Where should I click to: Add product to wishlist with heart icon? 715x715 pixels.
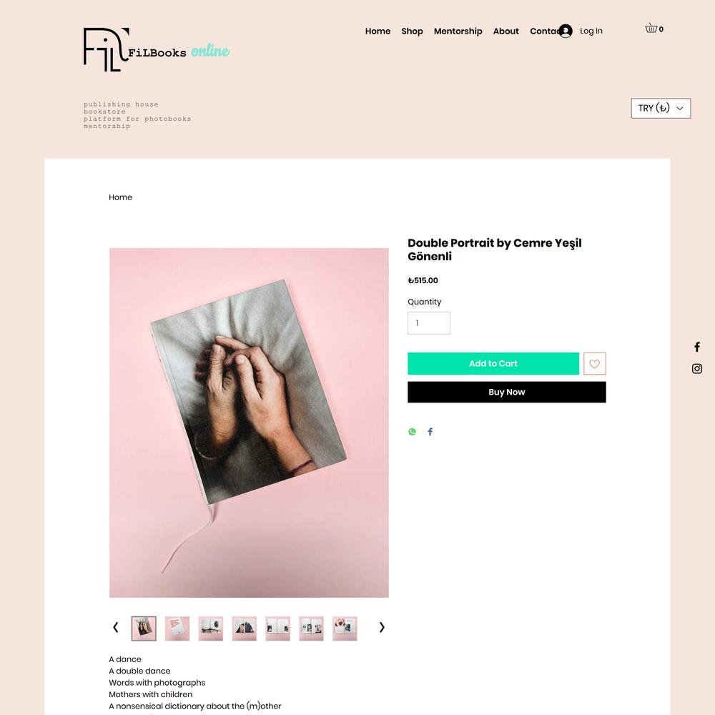[595, 364]
